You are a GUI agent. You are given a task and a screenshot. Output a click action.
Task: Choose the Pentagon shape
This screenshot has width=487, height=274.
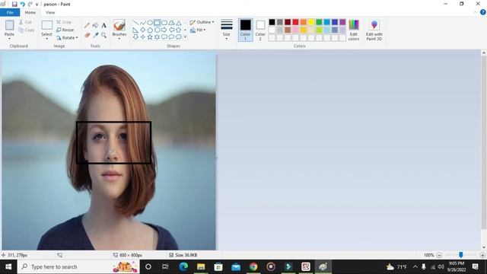[x=150, y=30]
